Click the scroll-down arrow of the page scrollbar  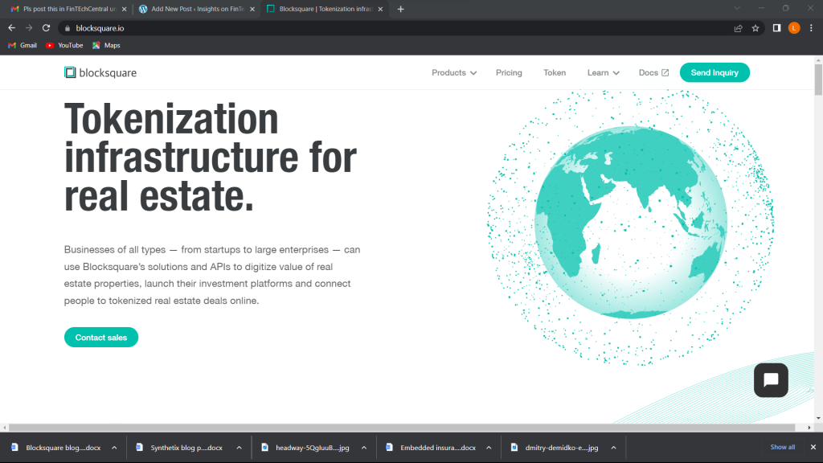[818, 418]
